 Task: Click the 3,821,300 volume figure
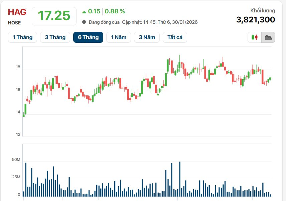coord(256,20)
